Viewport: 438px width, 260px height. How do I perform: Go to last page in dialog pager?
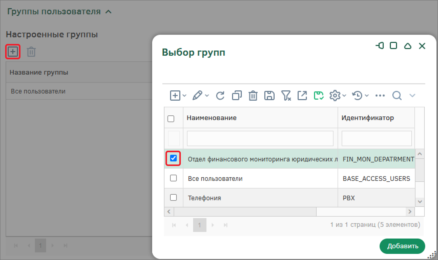226,225
